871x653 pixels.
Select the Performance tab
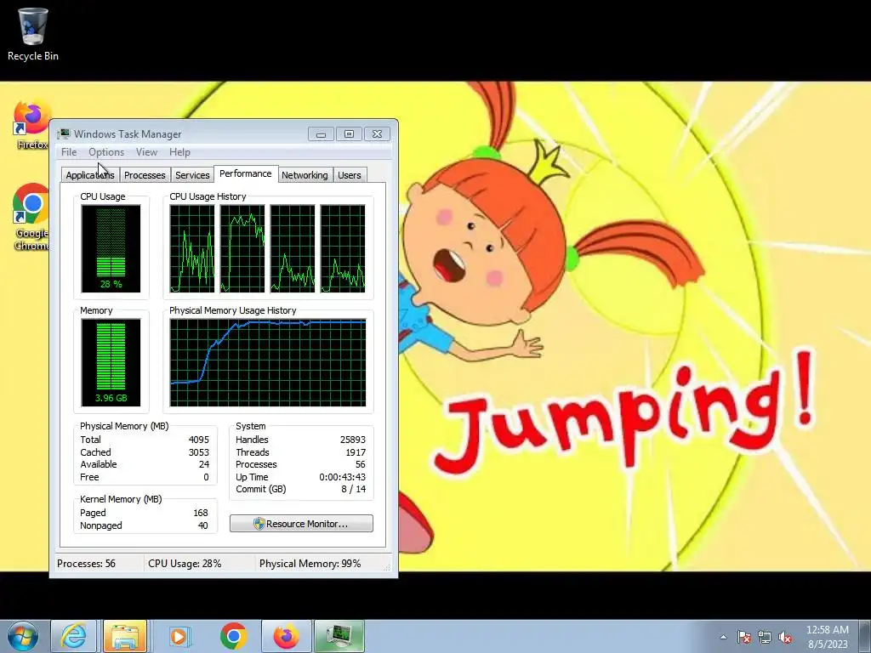[x=246, y=173]
